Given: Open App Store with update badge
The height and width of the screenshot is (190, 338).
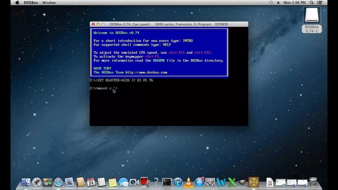Looking at the screenshot, I should pos(199,182).
